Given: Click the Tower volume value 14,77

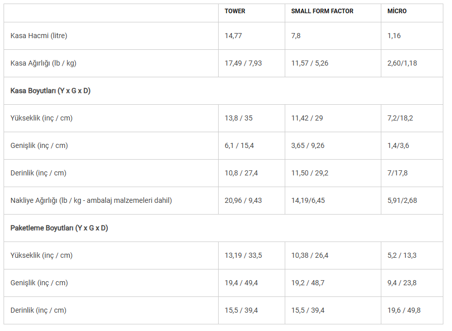Looking at the screenshot, I should pyautogui.click(x=233, y=36).
